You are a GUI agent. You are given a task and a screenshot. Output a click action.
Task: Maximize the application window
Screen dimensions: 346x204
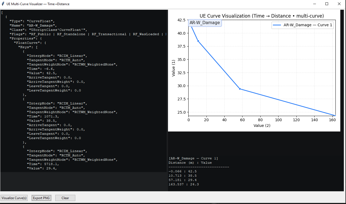pos(327,4)
